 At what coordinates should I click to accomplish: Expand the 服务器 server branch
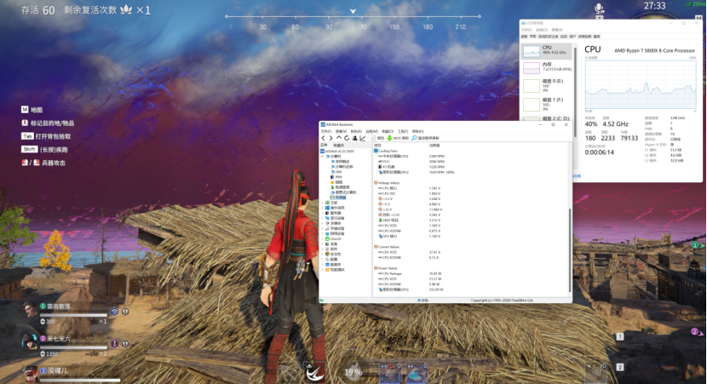tap(322, 213)
